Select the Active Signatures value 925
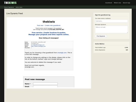Image resolution: width=136 pixels, height=102 pixels. click(127, 50)
